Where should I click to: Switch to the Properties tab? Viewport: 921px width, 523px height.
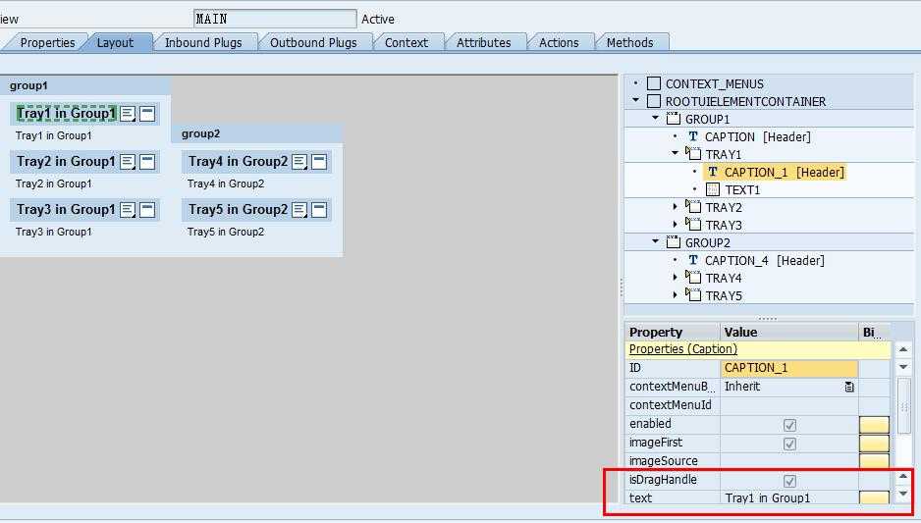pos(47,43)
